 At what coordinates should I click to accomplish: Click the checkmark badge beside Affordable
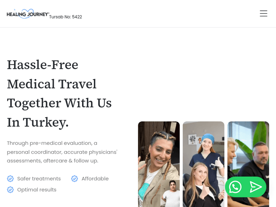point(74,179)
